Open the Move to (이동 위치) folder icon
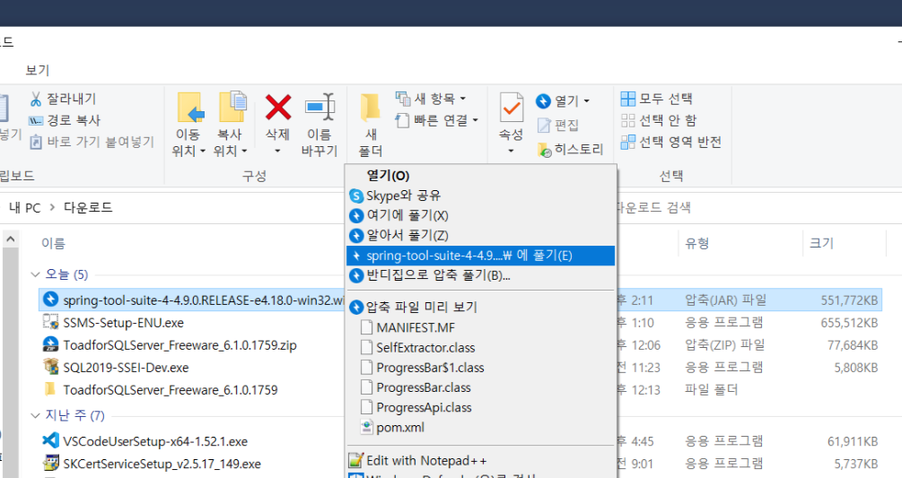902x478 pixels. [x=190, y=108]
